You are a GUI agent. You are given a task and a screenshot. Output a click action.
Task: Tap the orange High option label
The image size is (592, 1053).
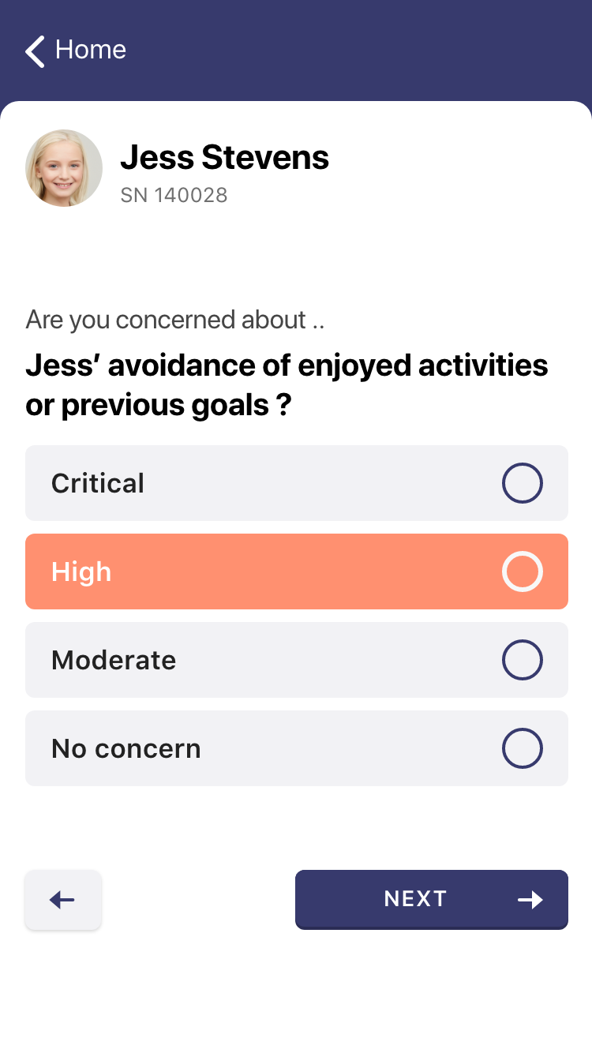[x=81, y=571]
